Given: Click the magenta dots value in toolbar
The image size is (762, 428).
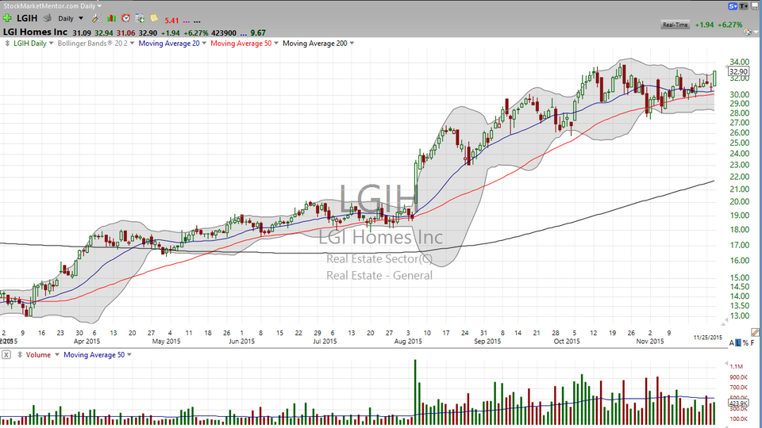Looking at the screenshot, I should tap(186, 21).
